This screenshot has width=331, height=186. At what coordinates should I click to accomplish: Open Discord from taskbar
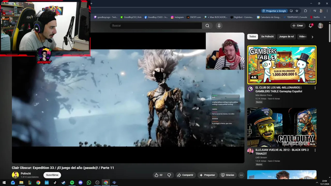[80, 183]
